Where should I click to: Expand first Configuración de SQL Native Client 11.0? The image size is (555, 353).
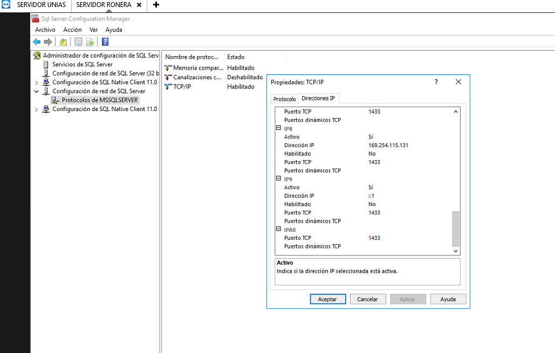(x=36, y=82)
